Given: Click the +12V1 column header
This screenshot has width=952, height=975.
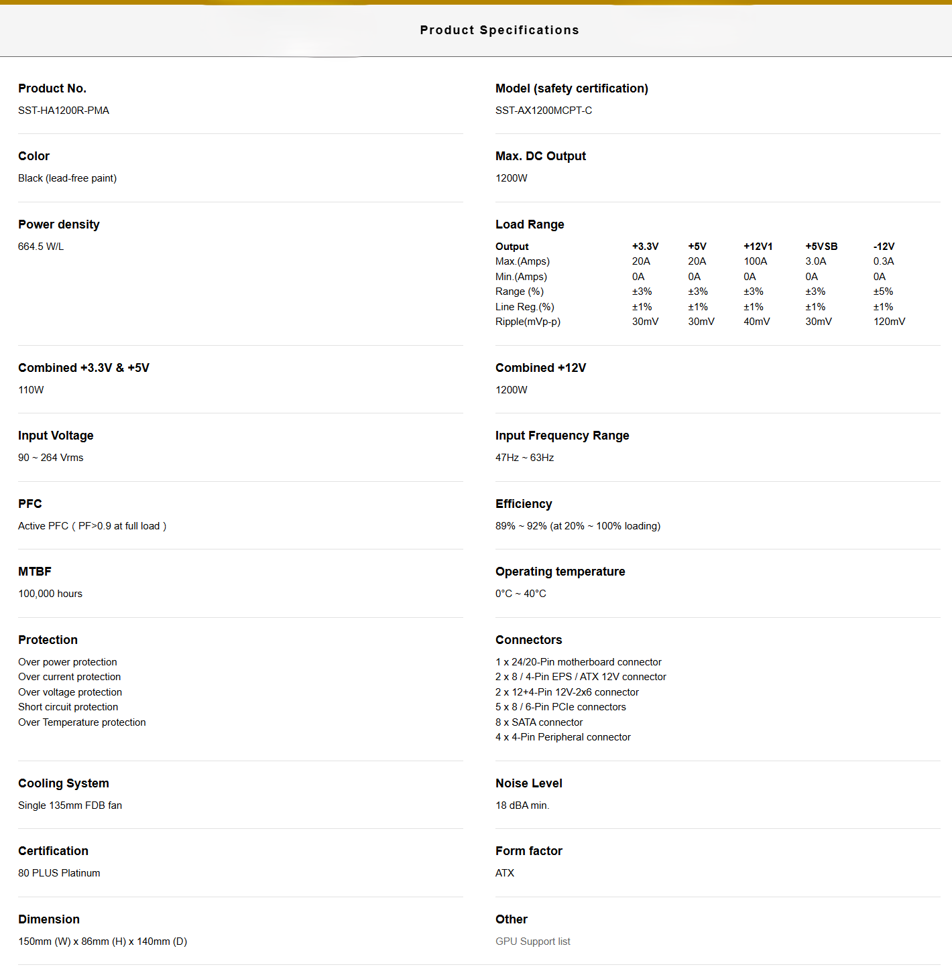Looking at the screenshot, I should pyautogui.click(x=758, y=247).
